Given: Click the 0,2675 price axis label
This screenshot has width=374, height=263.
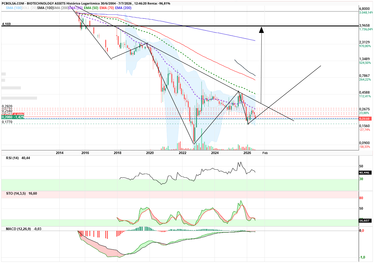Looking at the screenshot, I should click(365, 109).
